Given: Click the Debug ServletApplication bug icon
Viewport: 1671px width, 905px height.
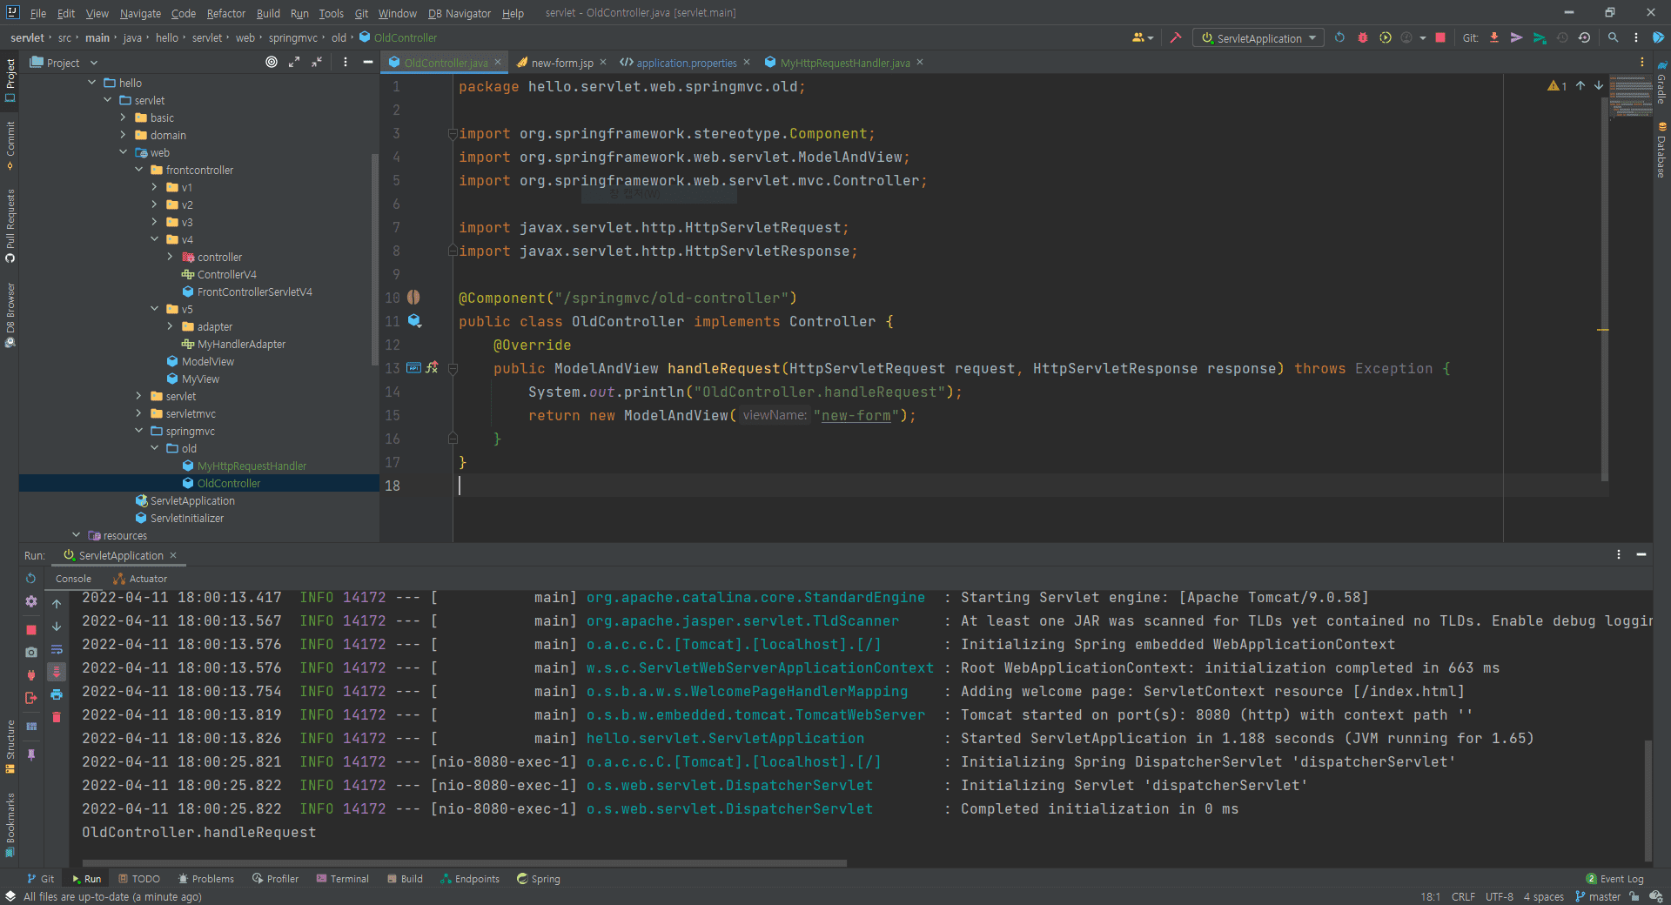Looking at the screenshot, I should click(x=1363, y=38).
